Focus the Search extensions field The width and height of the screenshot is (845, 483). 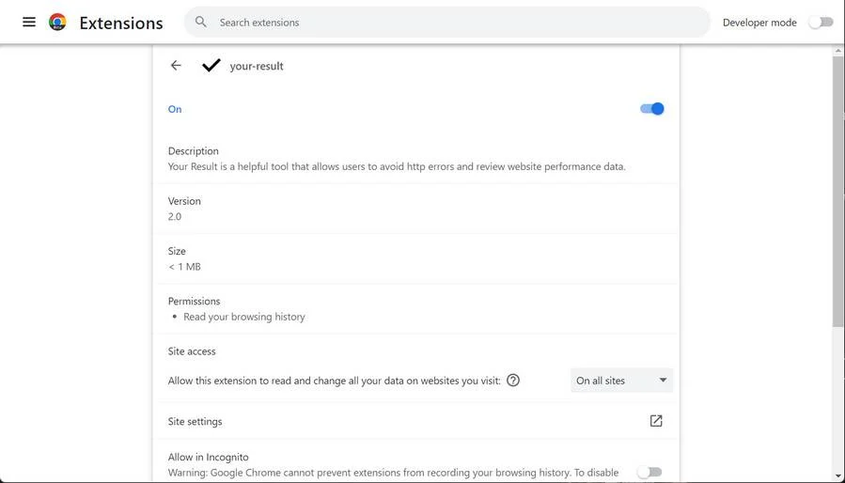pos(447,23)
